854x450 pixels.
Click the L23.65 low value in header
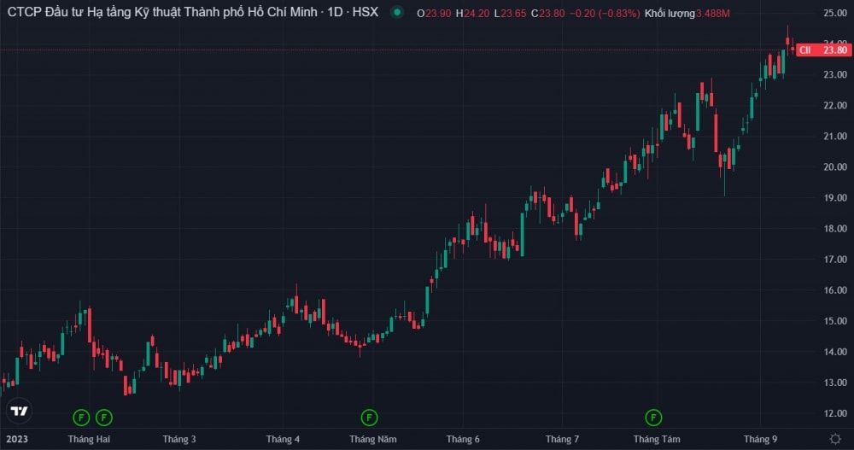[x=511, y=13]
